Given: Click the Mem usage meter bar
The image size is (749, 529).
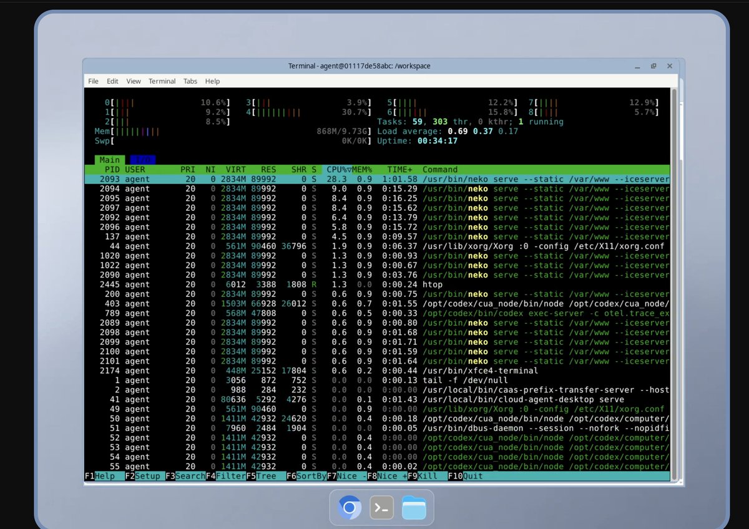Looking at the screenshot, I should (x=233, y=132).
